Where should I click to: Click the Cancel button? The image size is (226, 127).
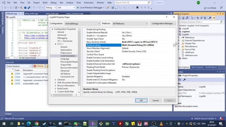click(x=155, y=100)
